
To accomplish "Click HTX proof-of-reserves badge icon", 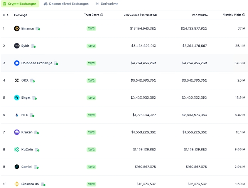I will point(32,115).
